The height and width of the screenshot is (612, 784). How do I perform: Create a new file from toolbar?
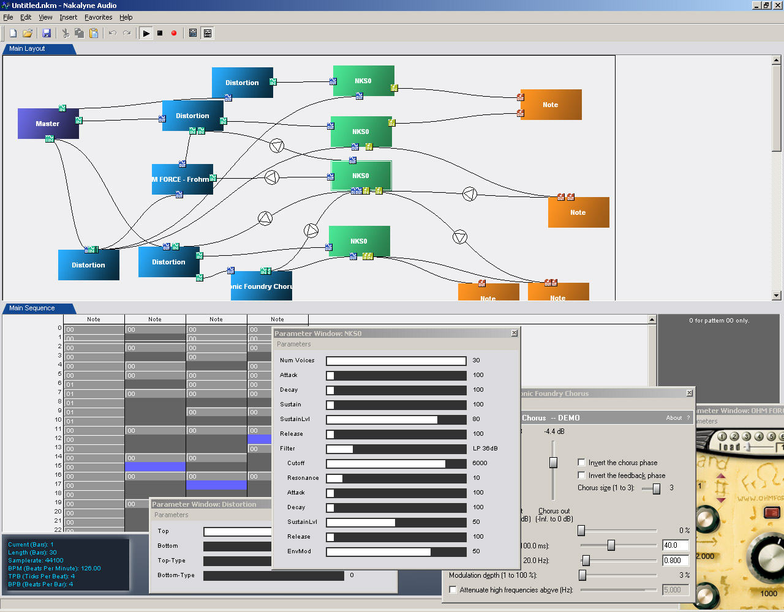pos(13,33)
